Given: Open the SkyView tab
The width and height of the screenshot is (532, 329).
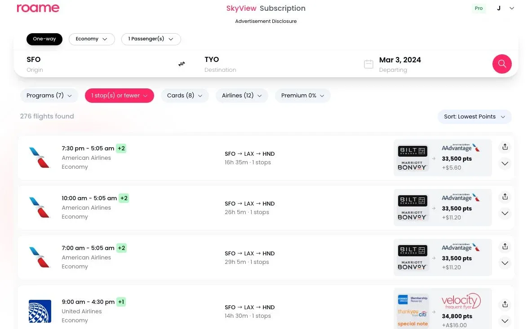Looking at the screenshot, I should [241, 8].
